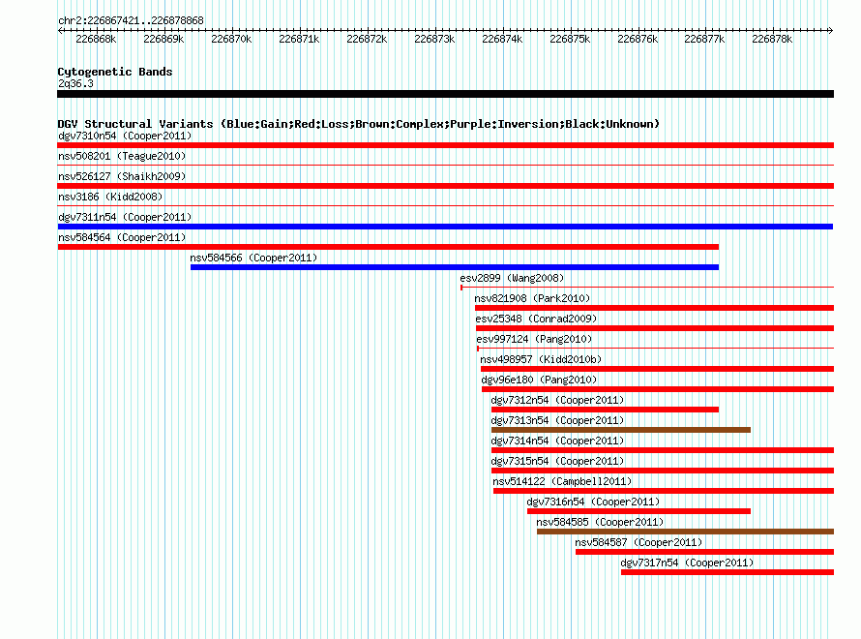
Task: Open variant nsv584564 (Cooper2011)
Action: tap(122, 237)
